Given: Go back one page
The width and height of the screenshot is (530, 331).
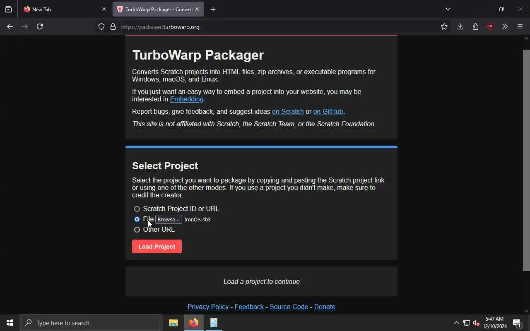Looking at the screenshot, I should tap(10, 26).
